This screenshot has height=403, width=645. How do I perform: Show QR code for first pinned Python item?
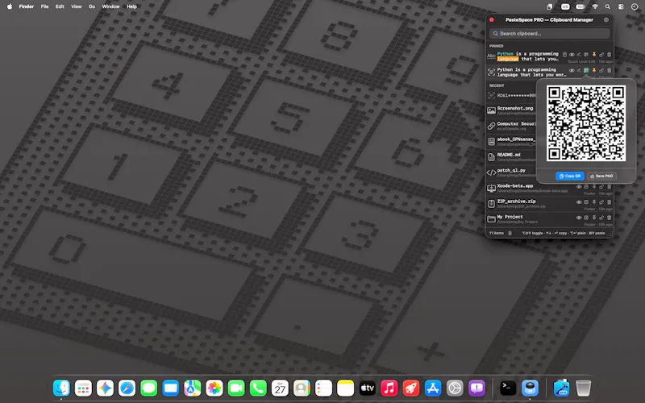pyautogui.click(x=586, y=54)
